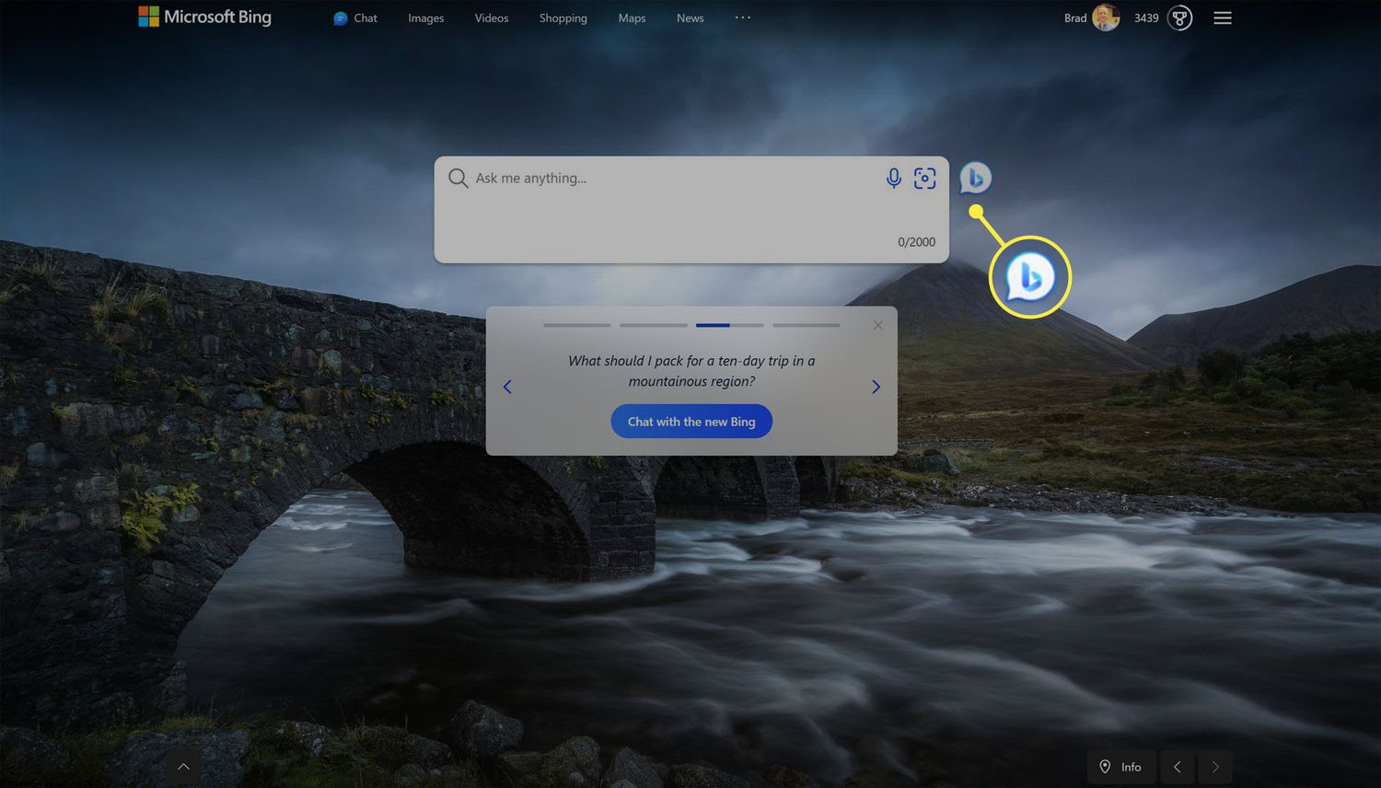Image resolution: width=1381 pixels, height=788 pixels.
Task: Expand more navigation options ellipsis
Action: 743,17
